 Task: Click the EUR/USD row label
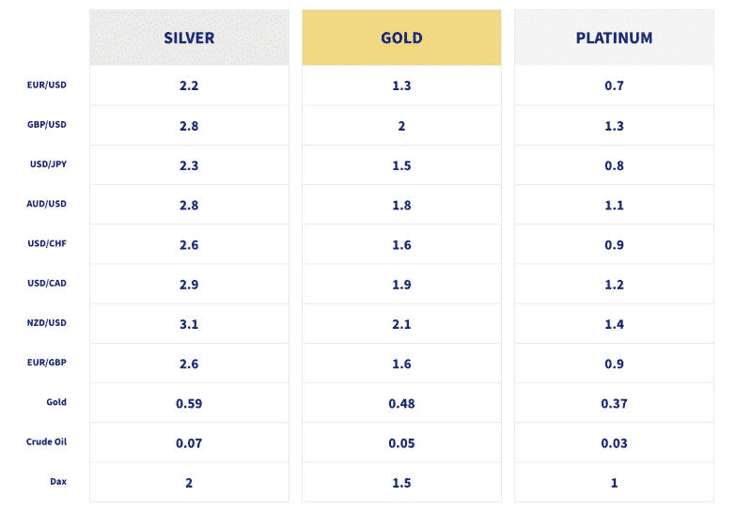pos(47,85)
